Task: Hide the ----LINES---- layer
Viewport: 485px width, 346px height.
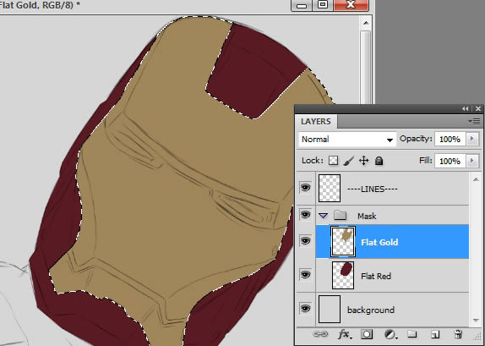Action: tap(305, 188)
